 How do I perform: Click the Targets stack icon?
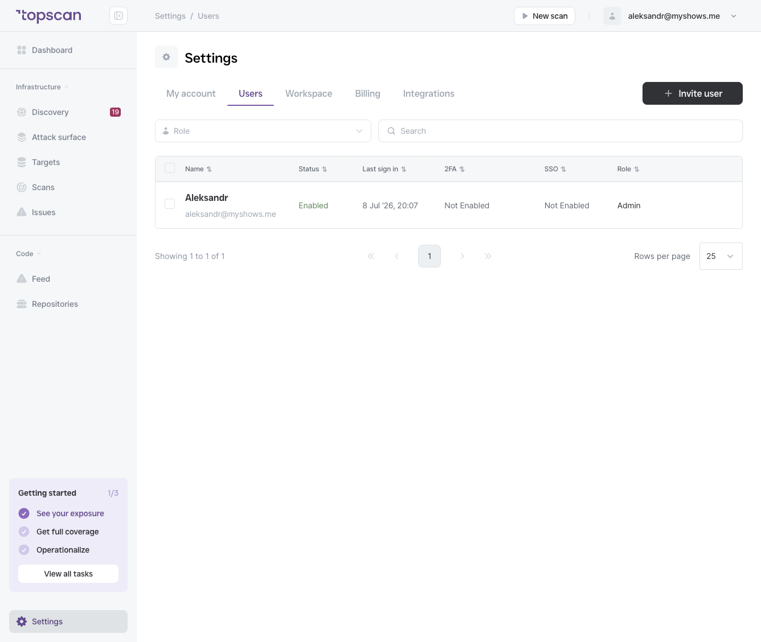(22, 162)
